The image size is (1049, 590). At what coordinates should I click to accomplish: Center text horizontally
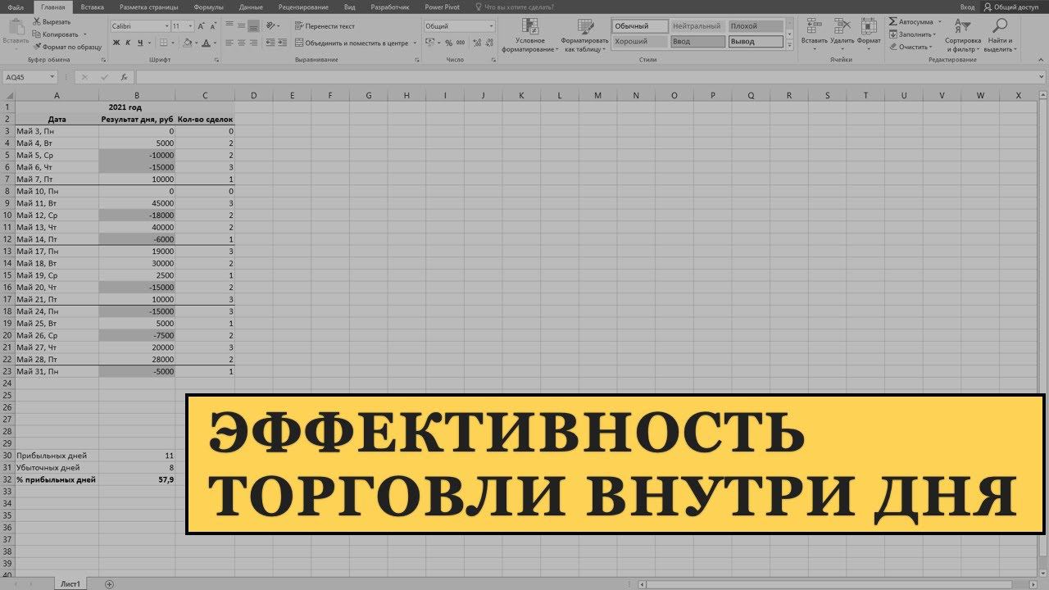[x=241, y=42]
